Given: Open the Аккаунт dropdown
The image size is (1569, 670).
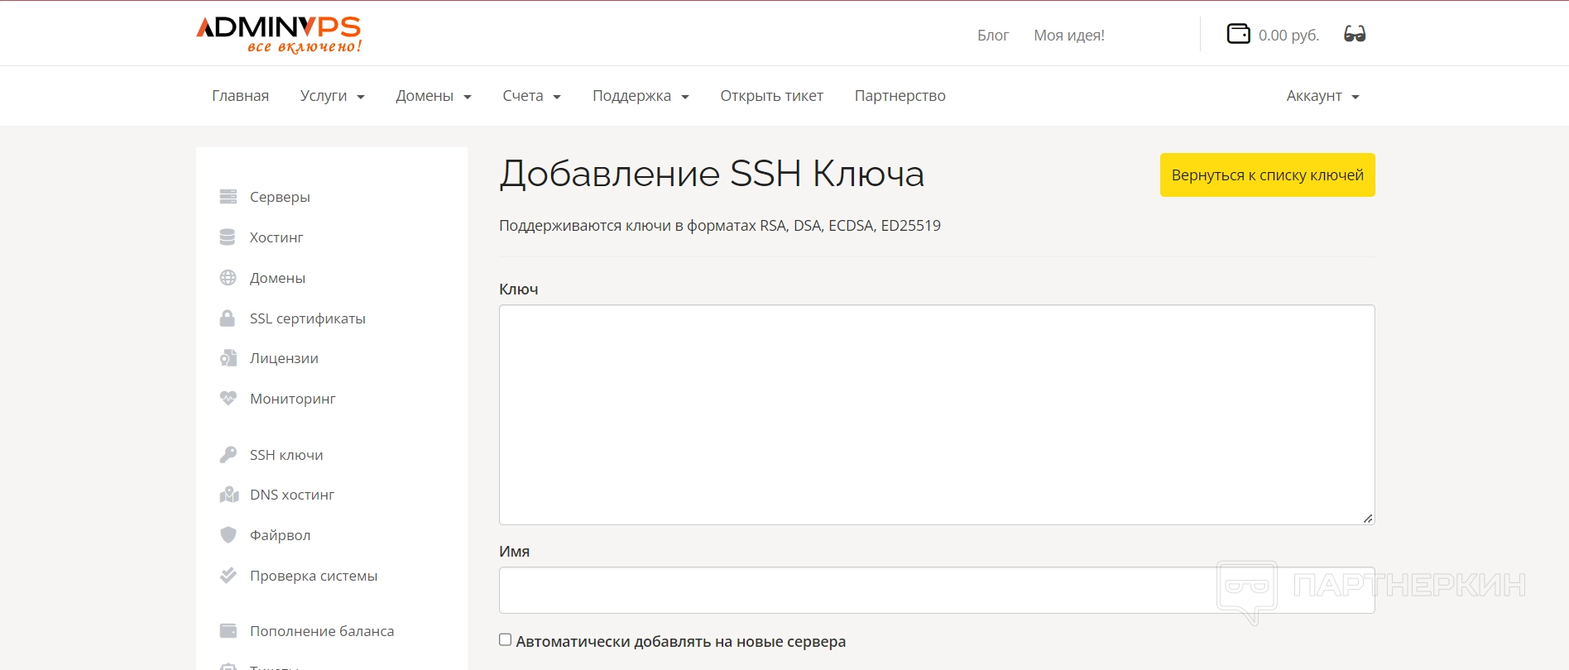Looking at the screenshot, I should 1322,96.
